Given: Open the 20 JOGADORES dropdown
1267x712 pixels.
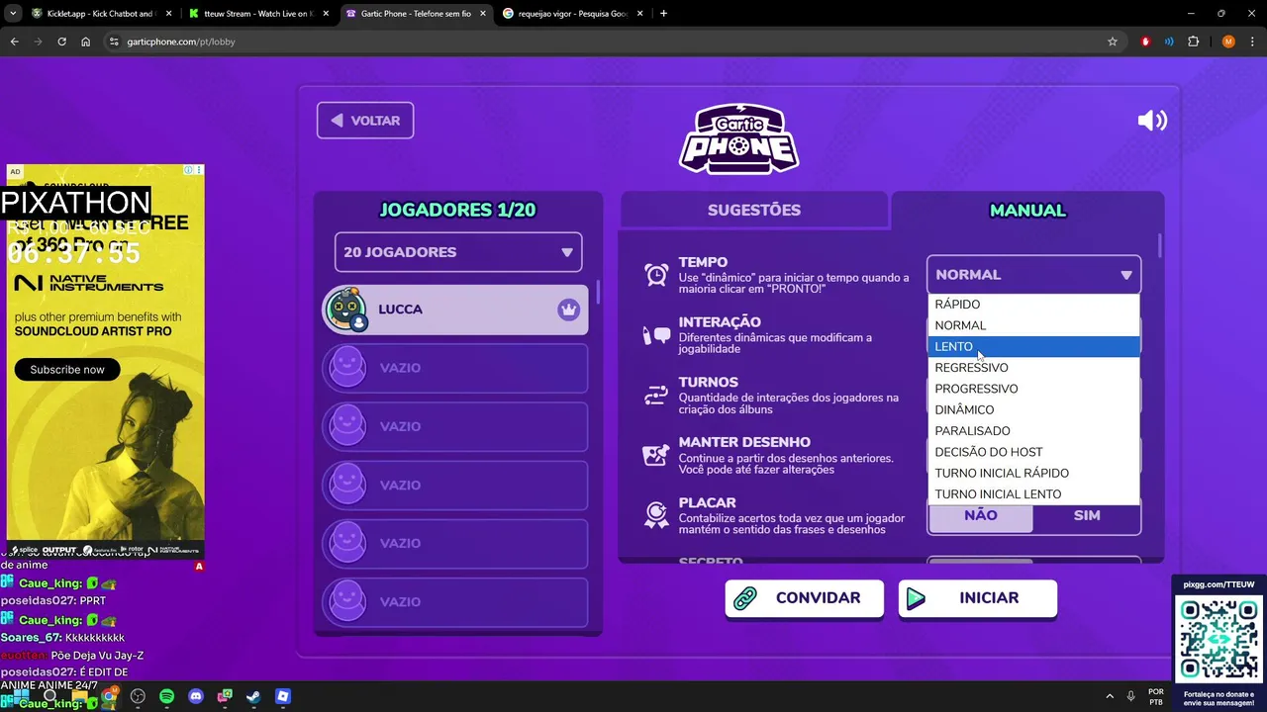Looking at the screenshot, I should click(x=458, y=252).
